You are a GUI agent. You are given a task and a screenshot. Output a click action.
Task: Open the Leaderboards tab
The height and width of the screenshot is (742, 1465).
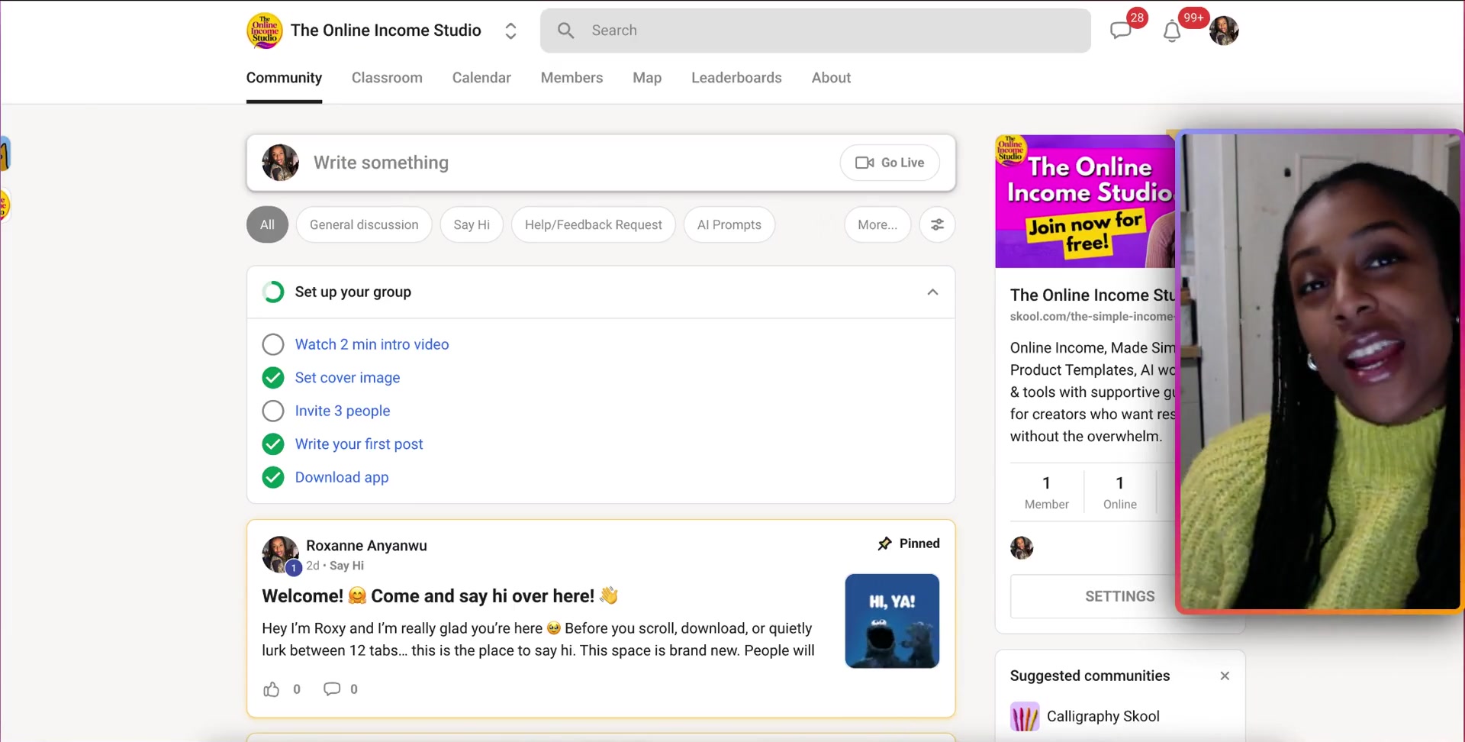coord(736,78)
